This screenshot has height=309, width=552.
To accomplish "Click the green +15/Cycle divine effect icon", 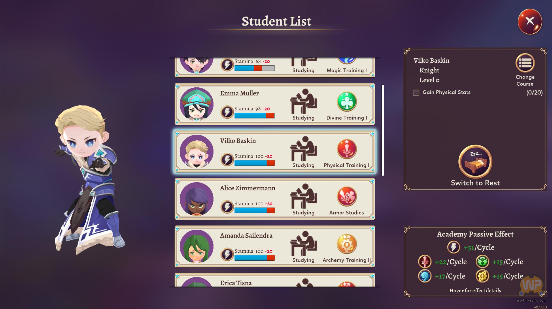I will click(482, 262).
